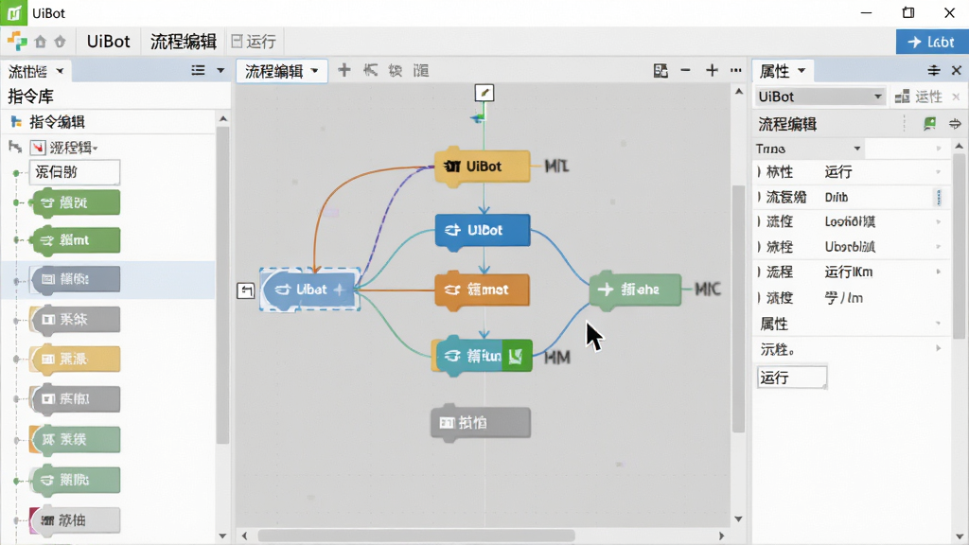The width and height of the screenshot is (969, 545).
Task: Click the multicolored app icon beside home
Action: coord(17,42)
